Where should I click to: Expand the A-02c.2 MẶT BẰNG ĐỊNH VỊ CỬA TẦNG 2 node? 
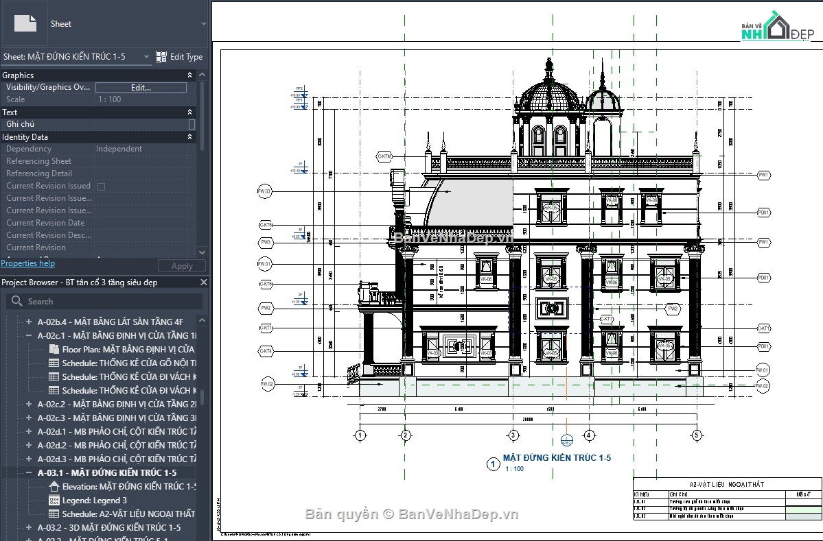click(x=28, y=404)
